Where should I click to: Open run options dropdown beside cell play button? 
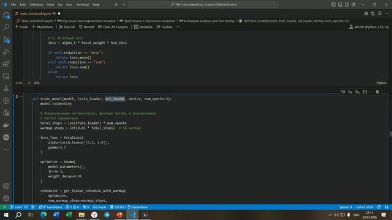(x=21, y=97)
